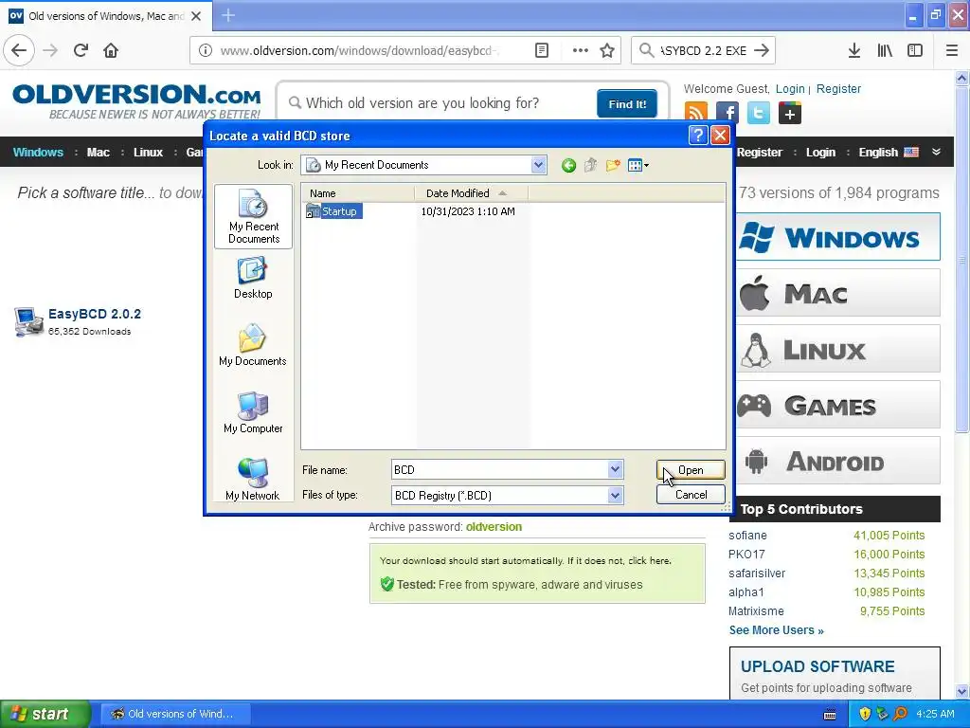Go to the Firefox home page
This screenshot has height=728, width=970.
tap(111, 51)
